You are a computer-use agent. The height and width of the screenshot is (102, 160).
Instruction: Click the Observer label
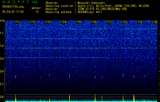(52, 3)
